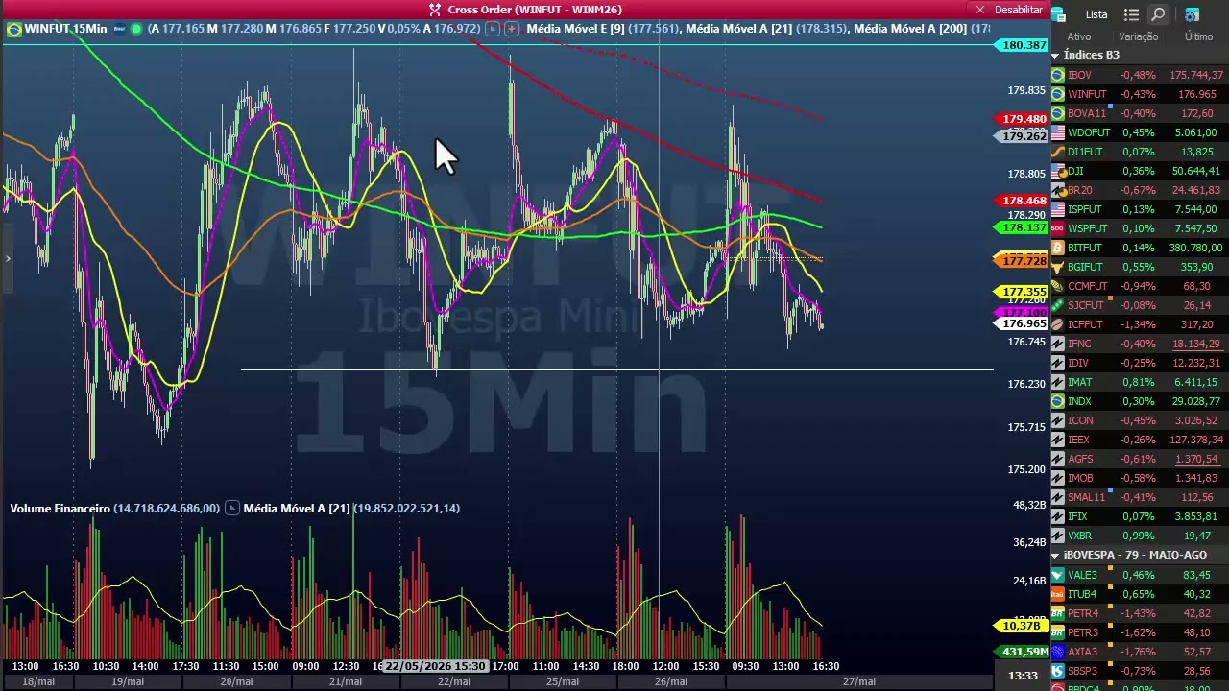Select the WINFUT row in watchlist
The height and width of the screenshot is (691, 1229).
click(1140, 94)
